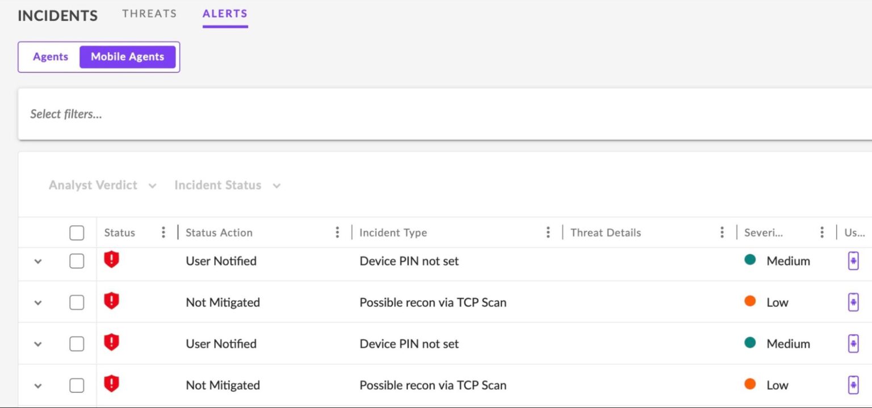
Task: Click Android device icon in first row
Action: coord(853,261)
